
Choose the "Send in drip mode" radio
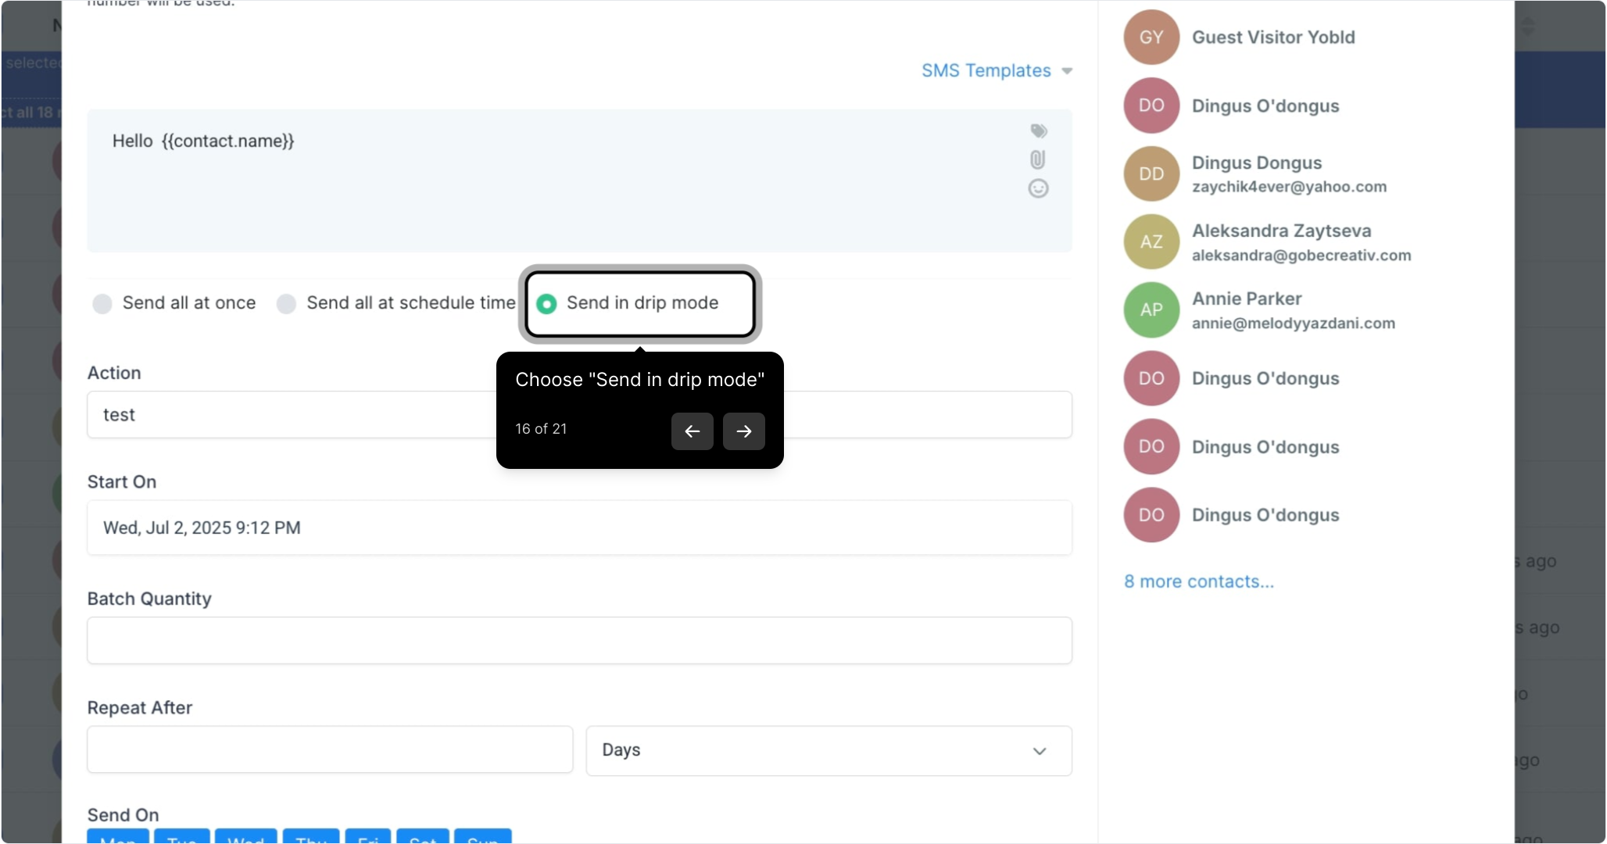pyautogui.click(x=547, y=304)
